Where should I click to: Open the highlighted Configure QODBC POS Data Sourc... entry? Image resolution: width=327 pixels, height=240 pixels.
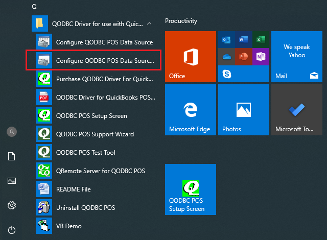click(x=94, y=60)
